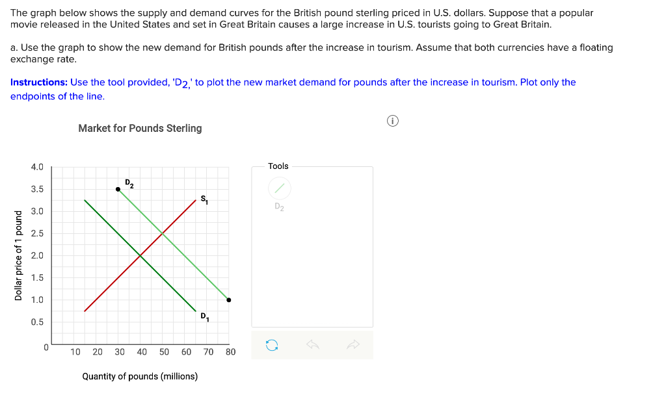Image resolution: width=666 pixels, height=408 pixels.
Task: Click the Quantity of pounds axis label
Action: tap(140, 376)
